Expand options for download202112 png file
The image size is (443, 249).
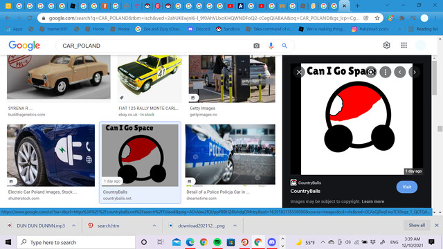click(x=235, y=225)
